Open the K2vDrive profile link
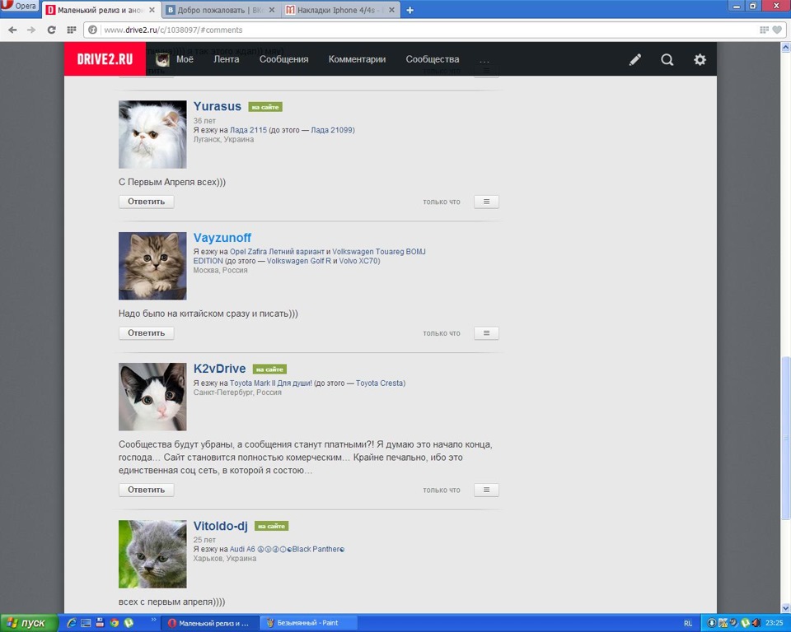The image size is (791, 632). pyautogui.click(x=219, y=369)
